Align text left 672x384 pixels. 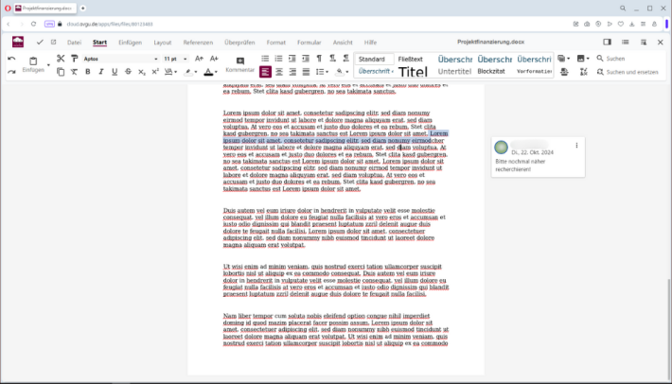tap(265, 72)
